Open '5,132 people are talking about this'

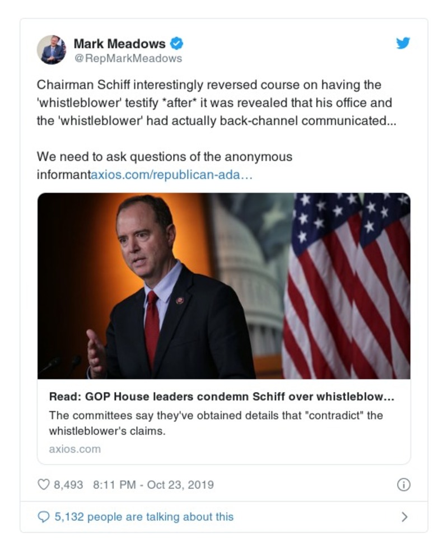pos(144,517)
